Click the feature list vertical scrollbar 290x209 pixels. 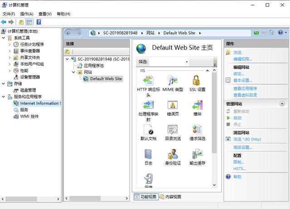(x=214, y=113)
